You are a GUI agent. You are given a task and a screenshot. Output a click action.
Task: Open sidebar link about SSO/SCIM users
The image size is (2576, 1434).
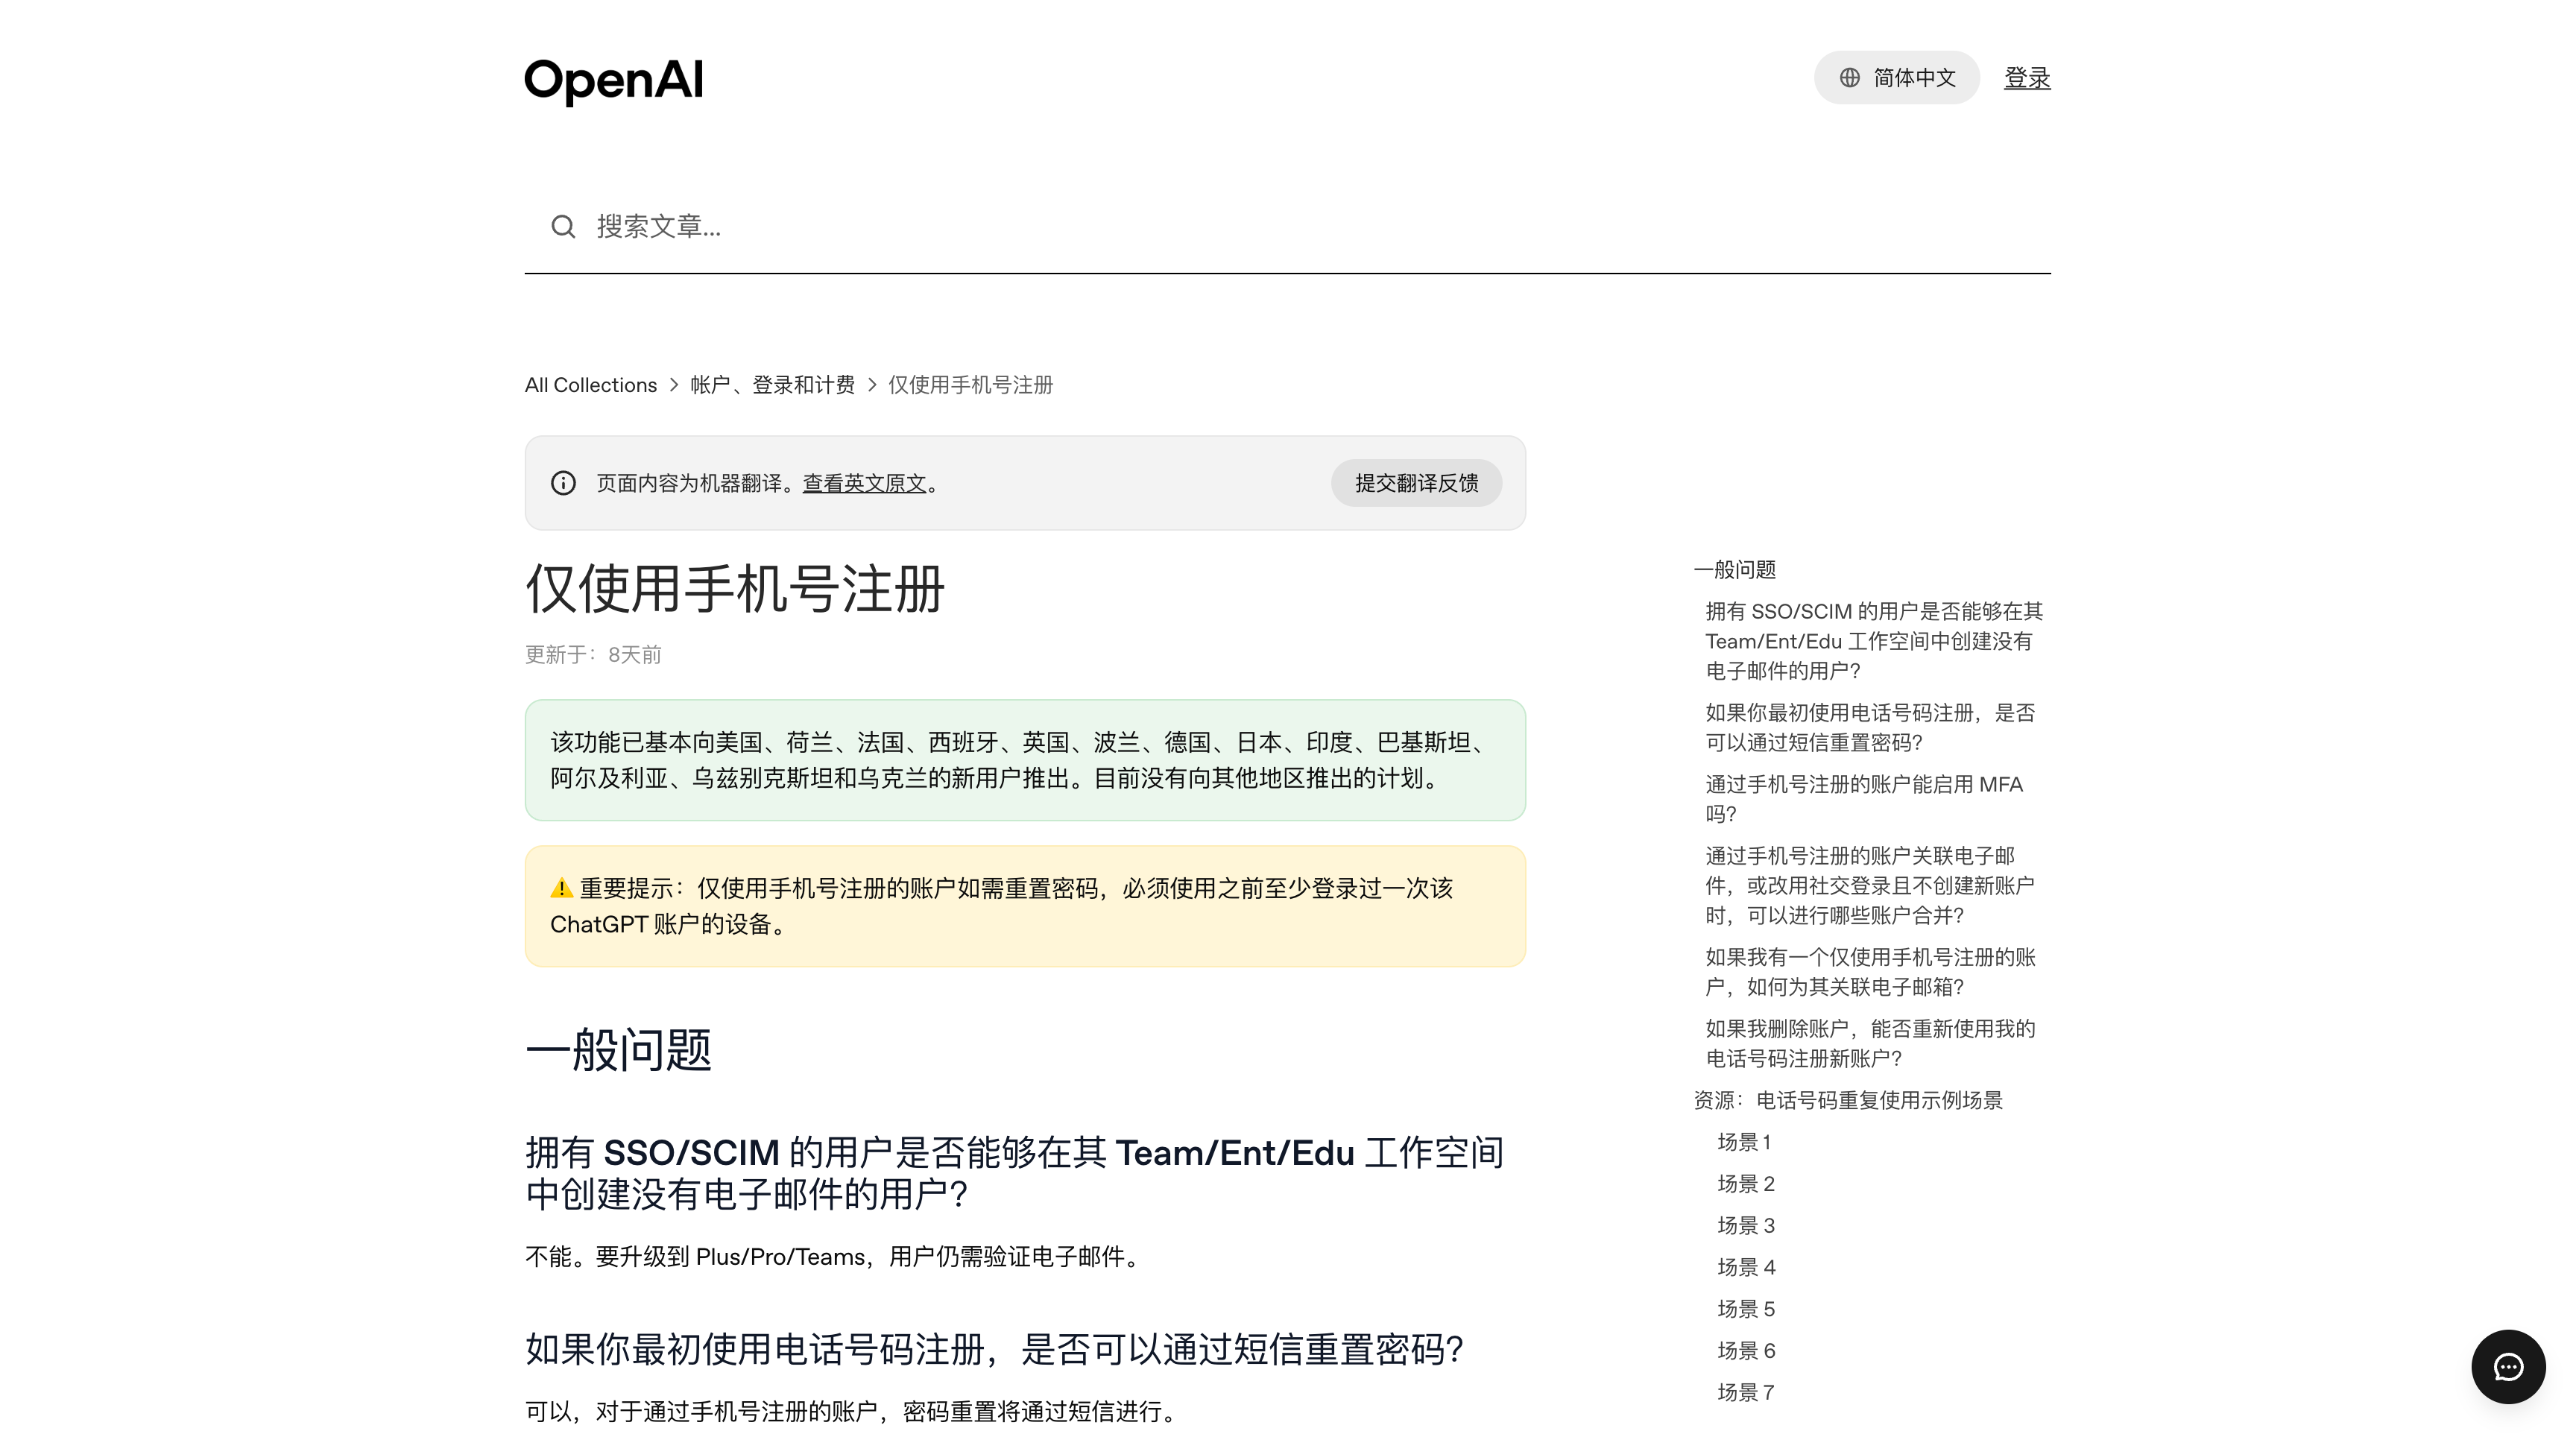1873,641
